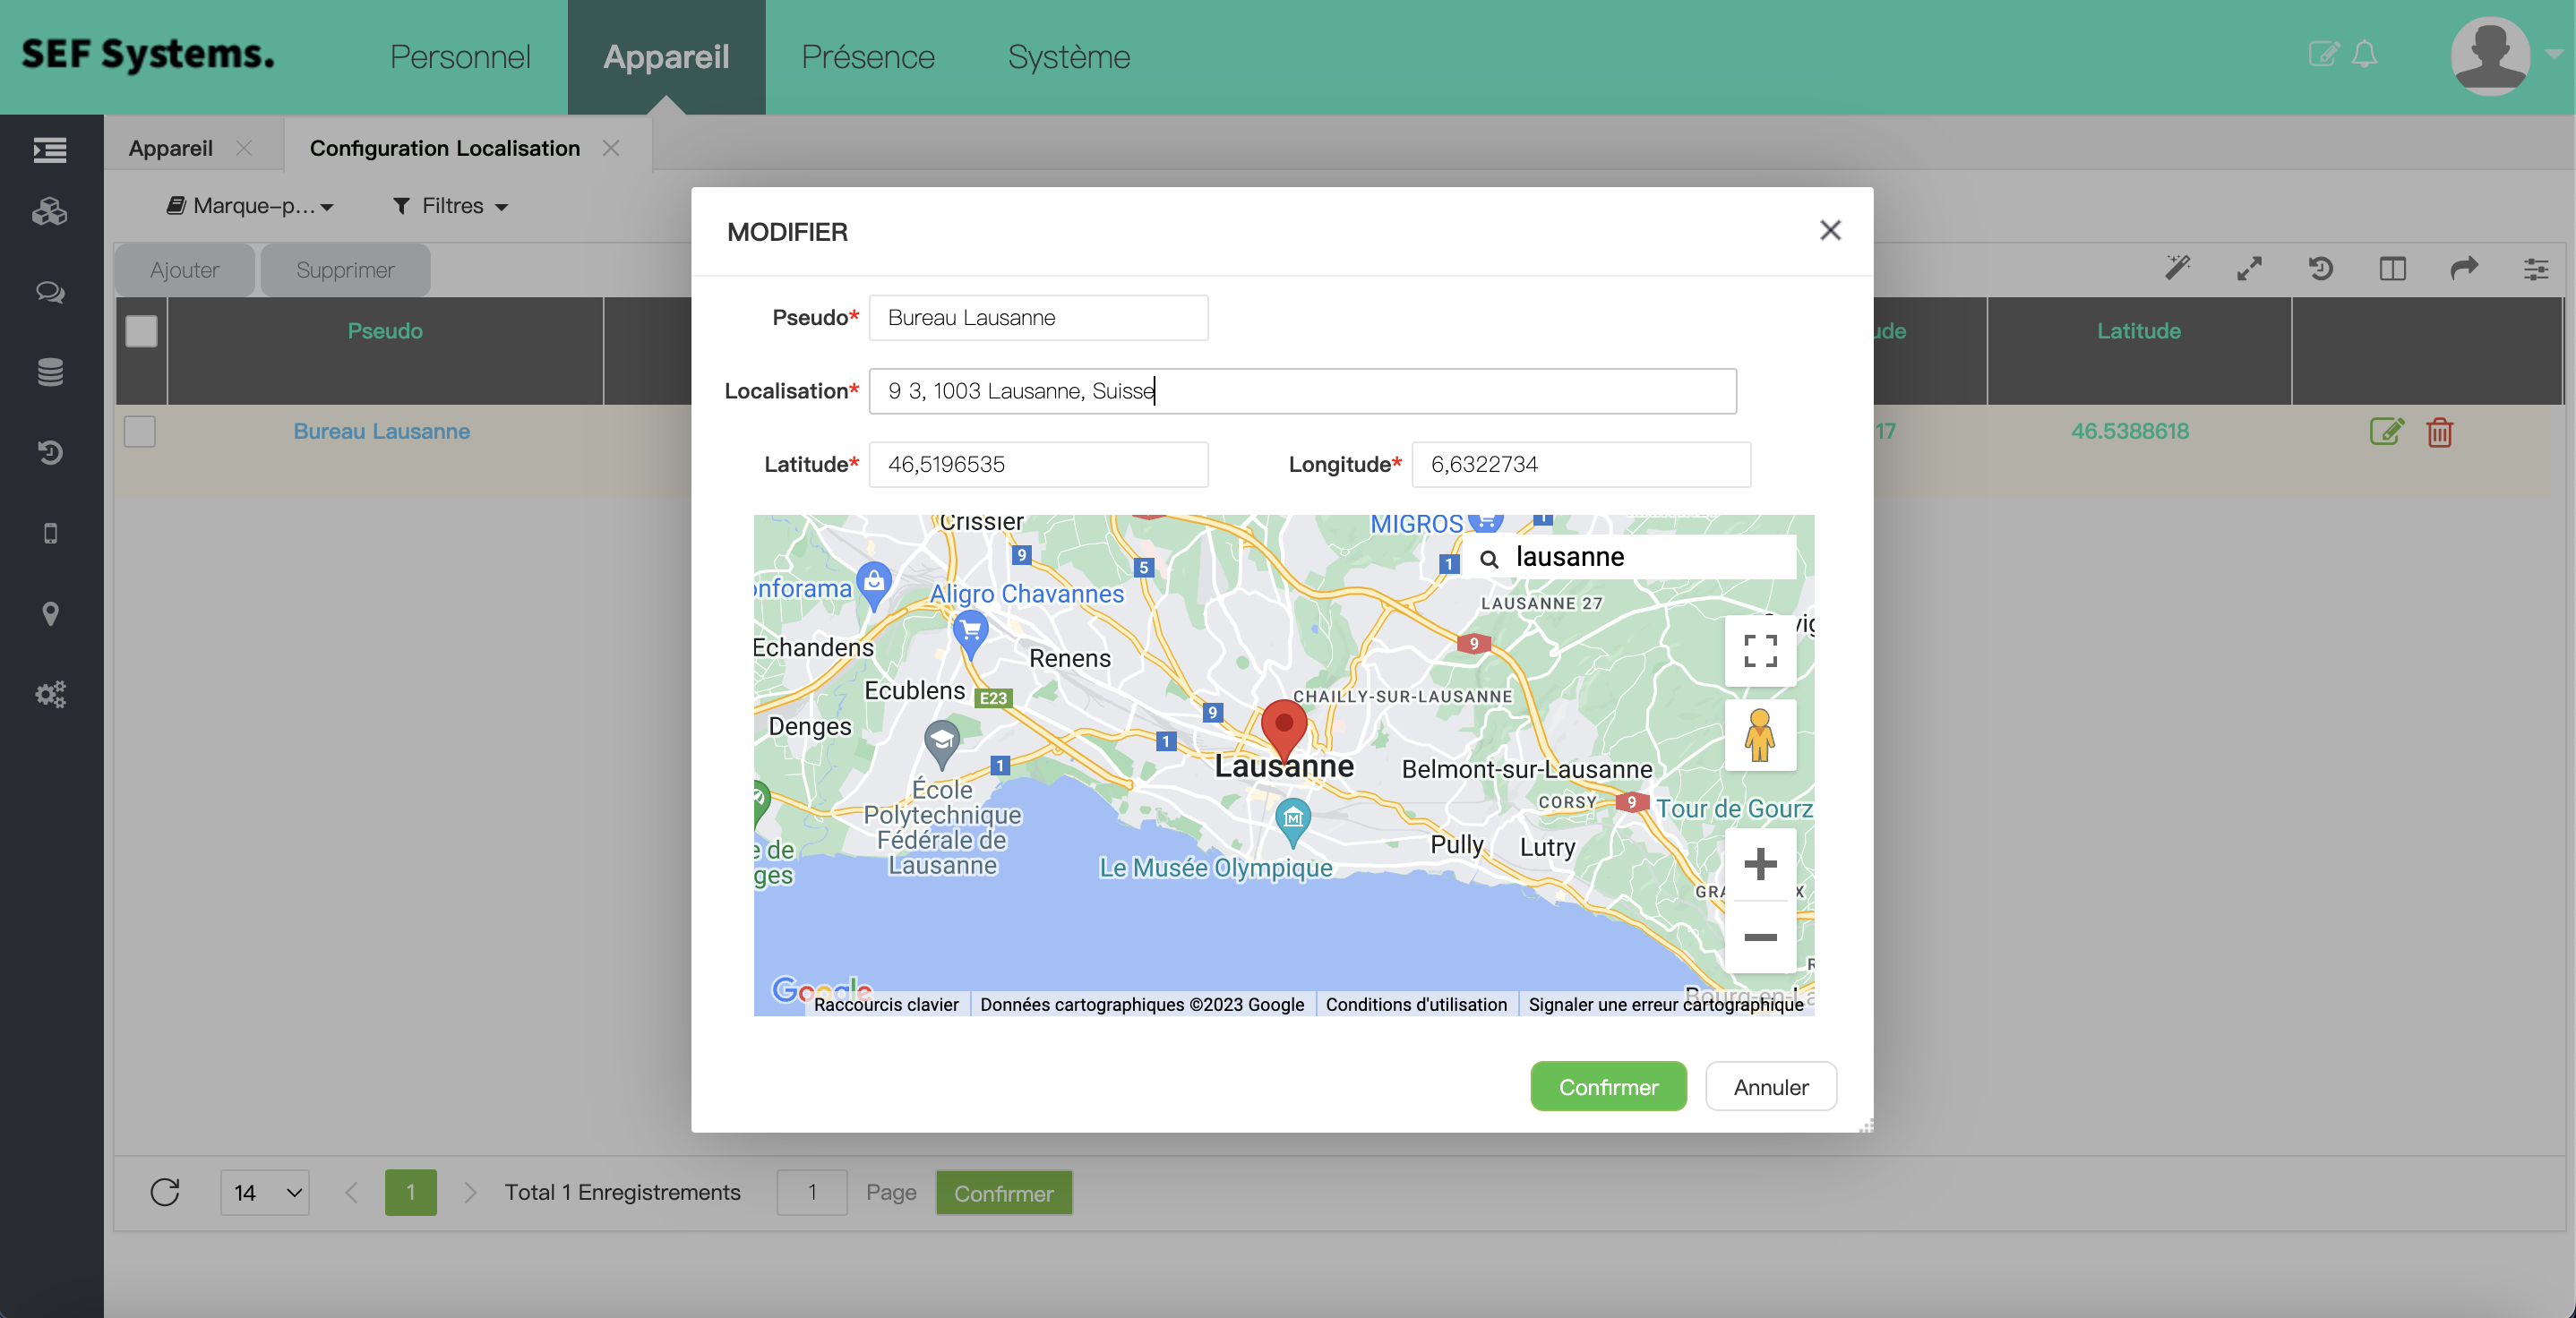The width and height of the screenshot is (2576, 1318).
Task: Open the page size dropdown showing 14
Action: tap(264, 1192)
